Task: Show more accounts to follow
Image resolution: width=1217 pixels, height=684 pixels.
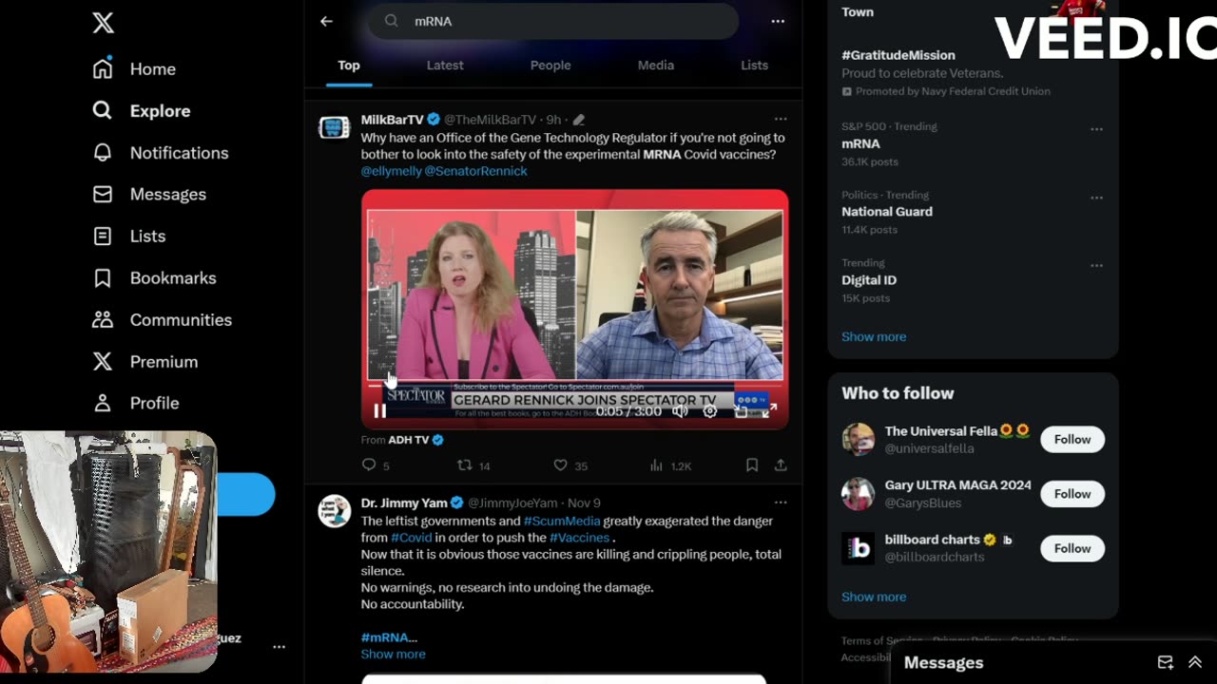Action: (x=874, y=597)
